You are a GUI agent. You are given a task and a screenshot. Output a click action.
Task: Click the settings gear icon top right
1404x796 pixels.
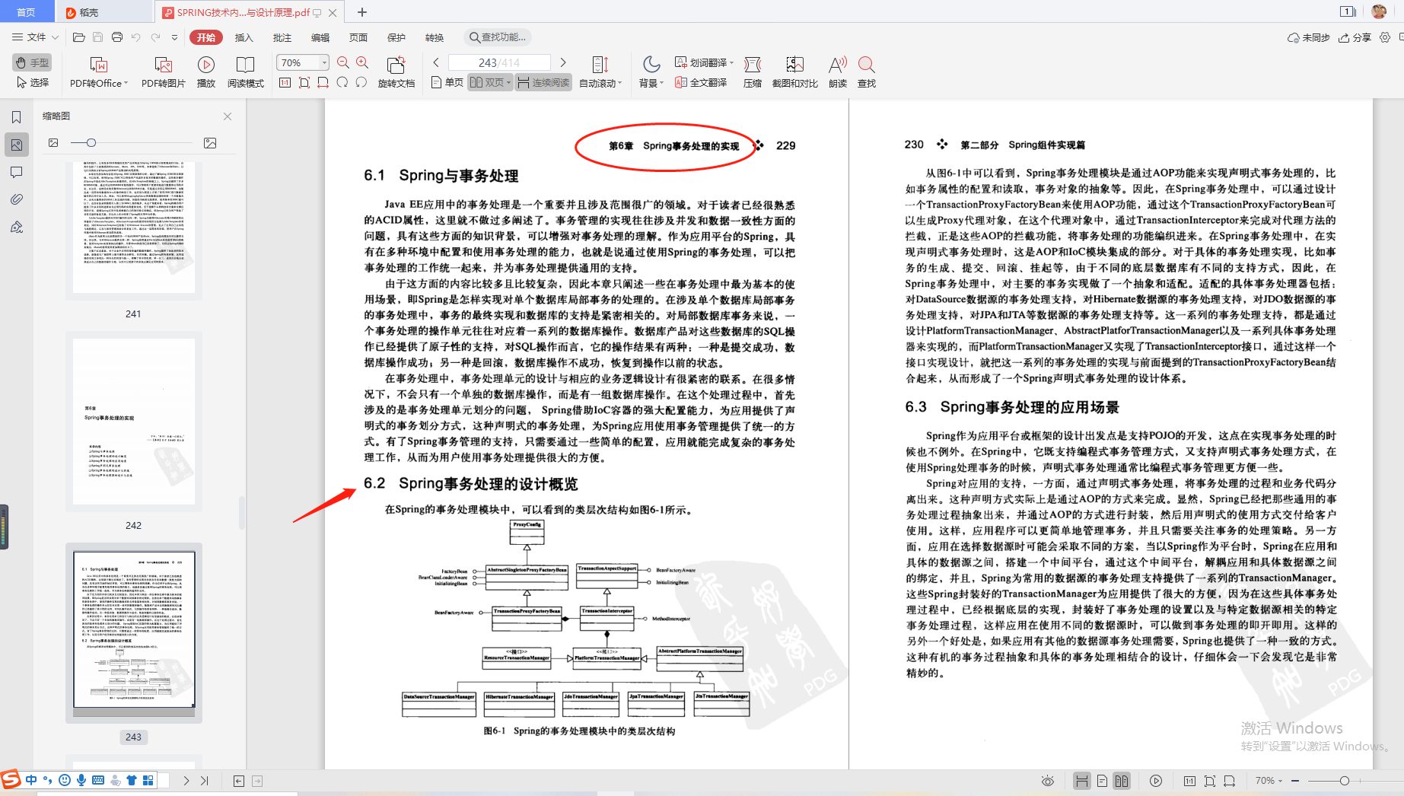pos(1385,37)
